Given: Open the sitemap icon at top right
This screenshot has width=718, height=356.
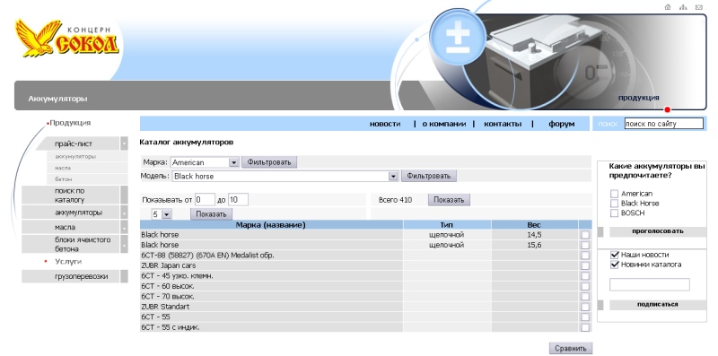Looking at the screenshot, I should 683,7.
